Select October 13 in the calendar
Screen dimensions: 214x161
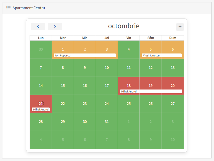click(173, 68)
